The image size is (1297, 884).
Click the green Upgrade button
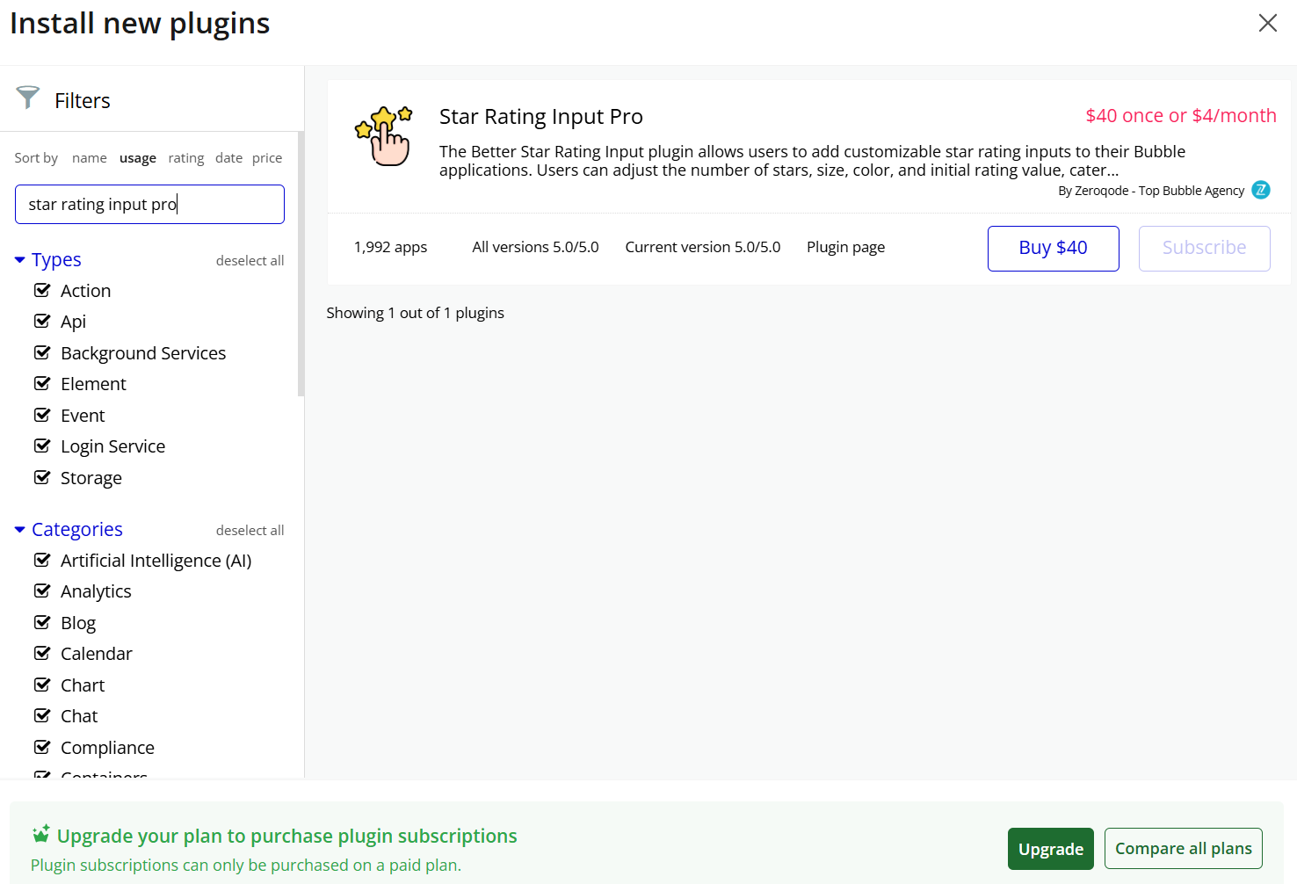(1050, 849)
